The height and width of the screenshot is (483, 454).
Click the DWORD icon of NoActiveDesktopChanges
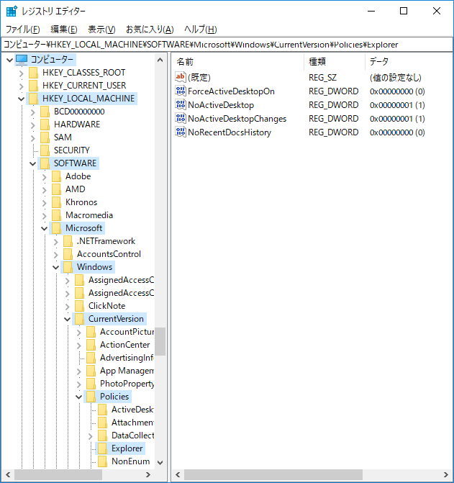tap(181, 119)
